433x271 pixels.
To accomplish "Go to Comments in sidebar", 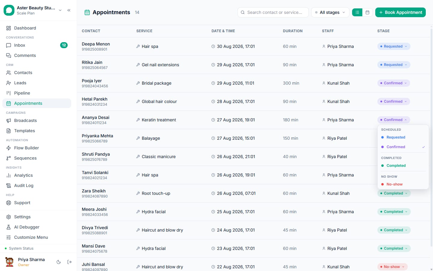I will tap(37, 55).
